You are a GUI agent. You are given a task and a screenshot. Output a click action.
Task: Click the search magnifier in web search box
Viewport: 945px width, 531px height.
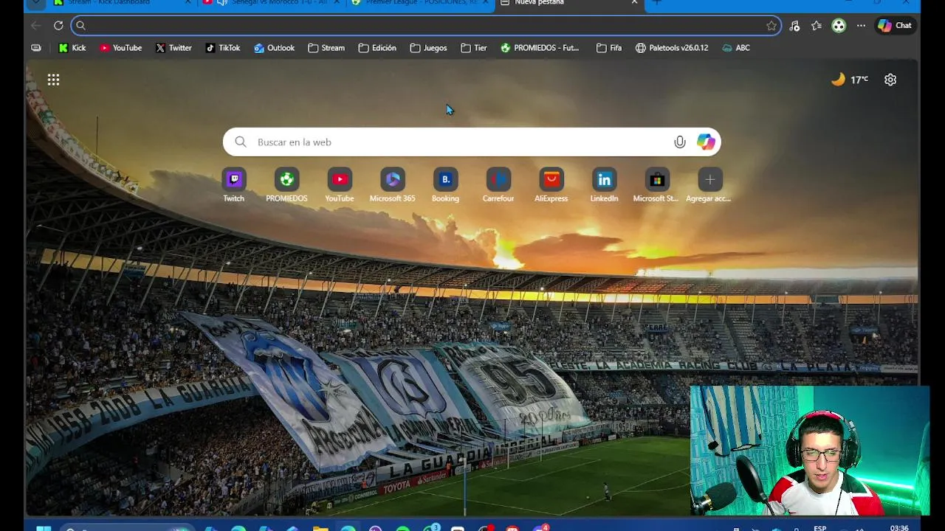pyautogui.click(x=241, y=142)
